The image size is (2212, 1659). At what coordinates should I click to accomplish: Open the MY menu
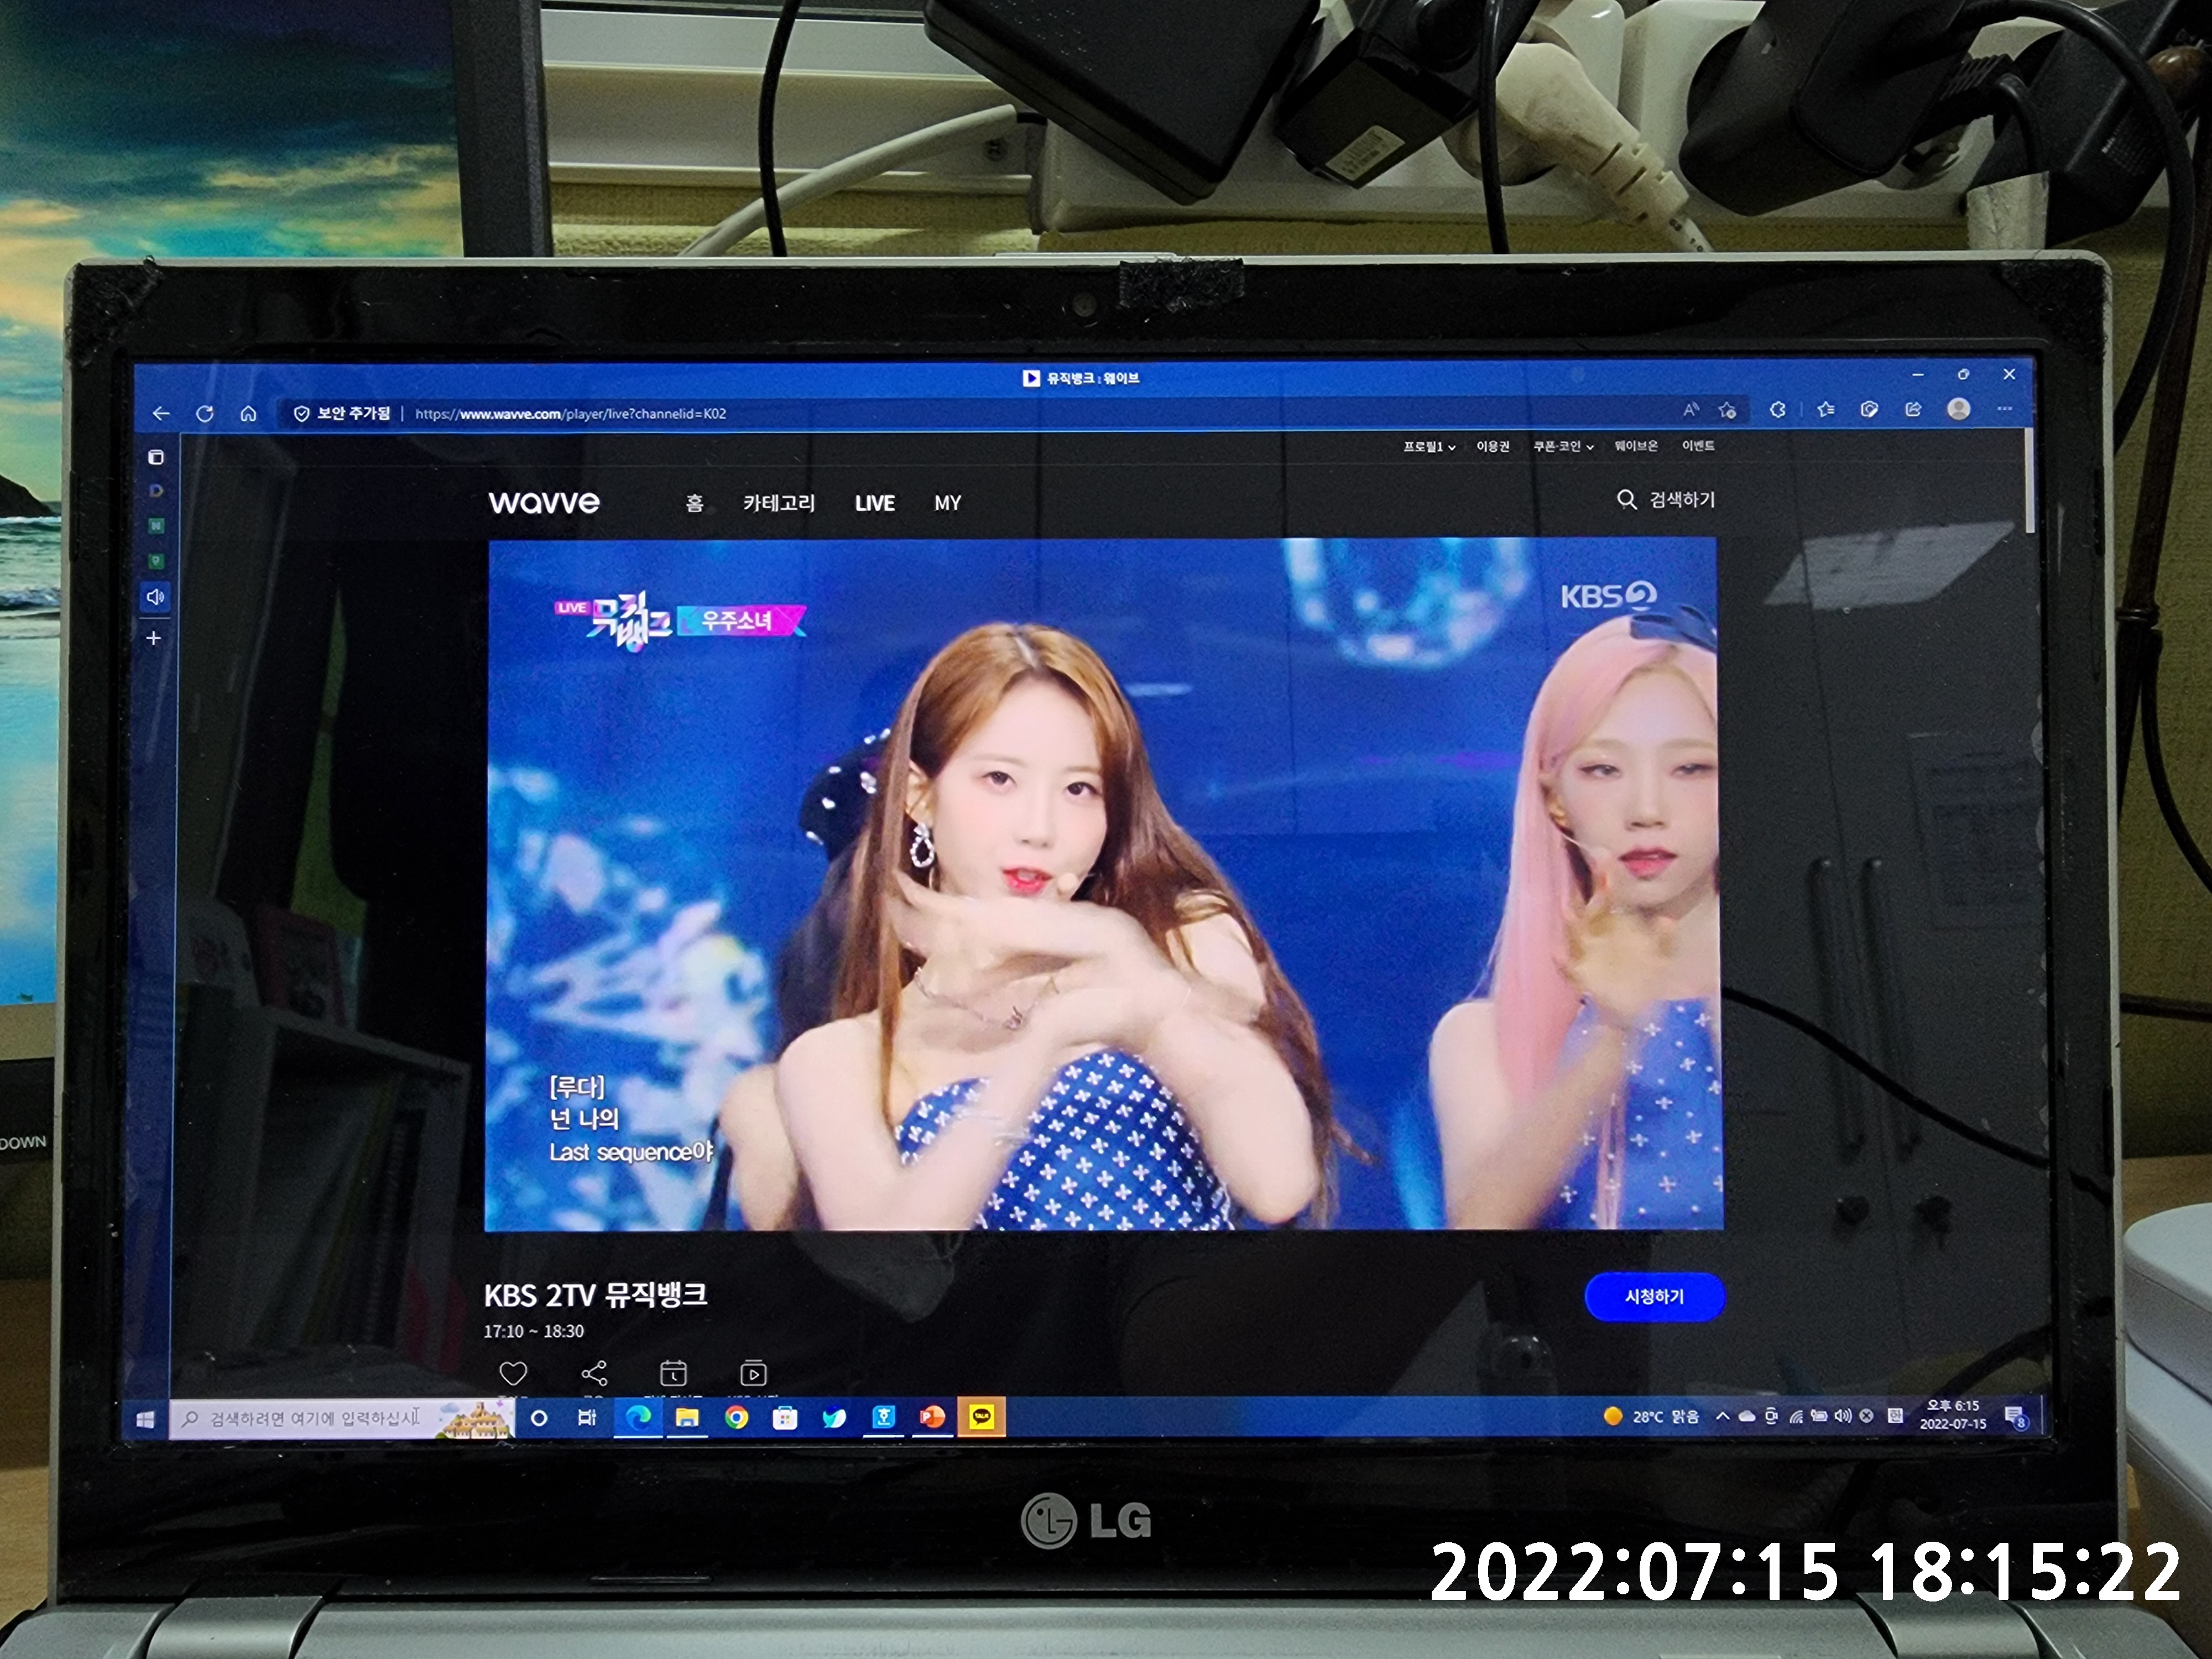tap(947, 503)
